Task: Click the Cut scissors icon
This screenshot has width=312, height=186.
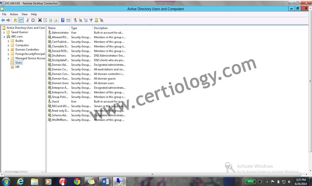Action: tap(28, 20)
